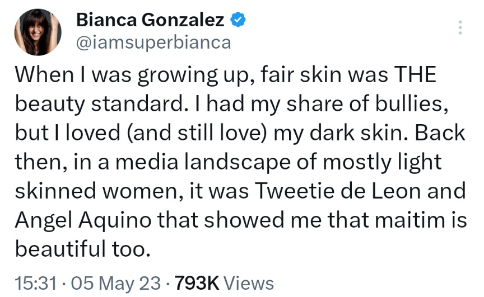Click the 15:31 timestamp
The width and height of the screenshot is (484, 297).
pyautogui.click(x=36, y=283)
